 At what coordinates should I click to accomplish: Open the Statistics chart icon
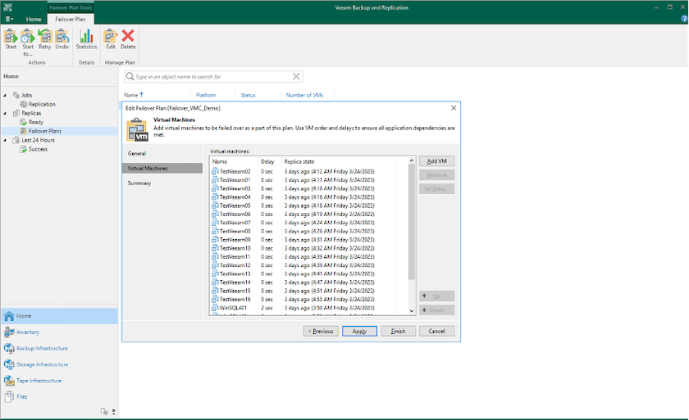(x=86, y=37)
